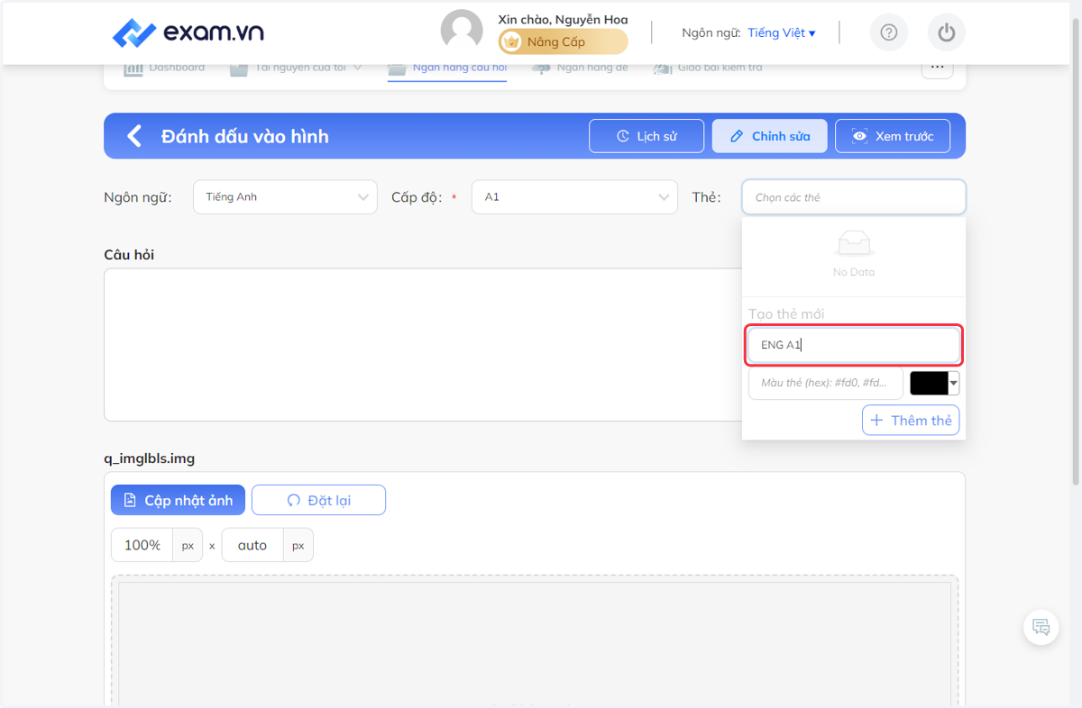Open the chat support floating icon

[1041, 627]
